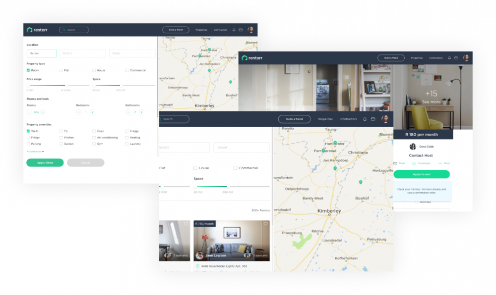
Task: Select the Hartswater map pin in the listings window
Action: [x=335, y=143]
